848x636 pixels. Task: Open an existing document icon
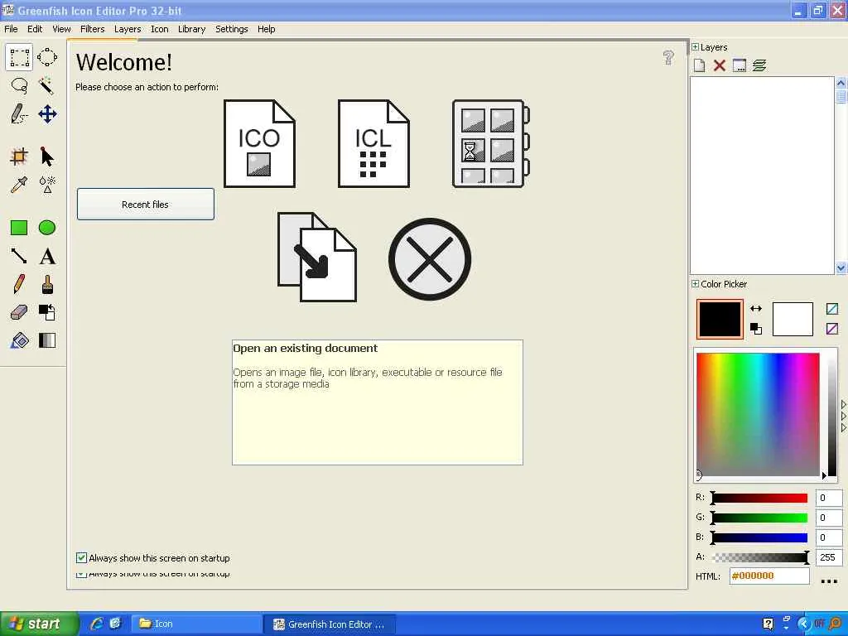317,257
